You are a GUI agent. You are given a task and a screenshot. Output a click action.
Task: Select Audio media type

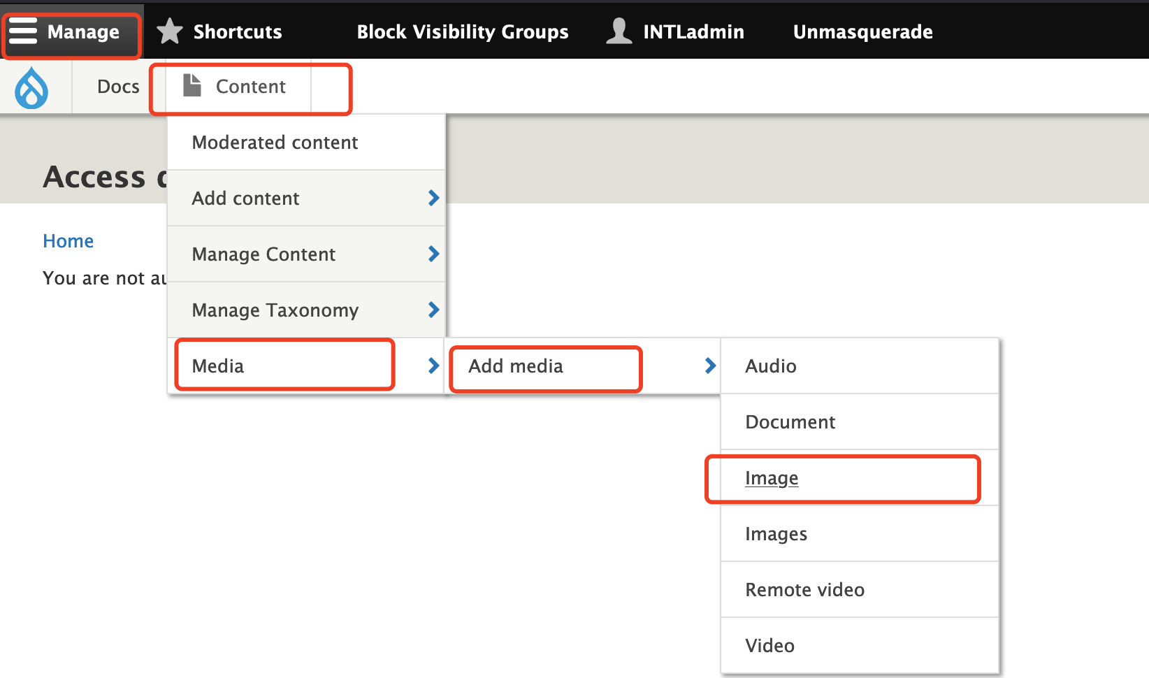[771, 366]
